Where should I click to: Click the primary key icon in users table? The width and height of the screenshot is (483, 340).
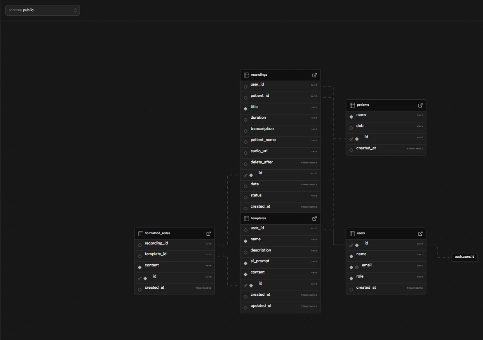pos(351,245)
